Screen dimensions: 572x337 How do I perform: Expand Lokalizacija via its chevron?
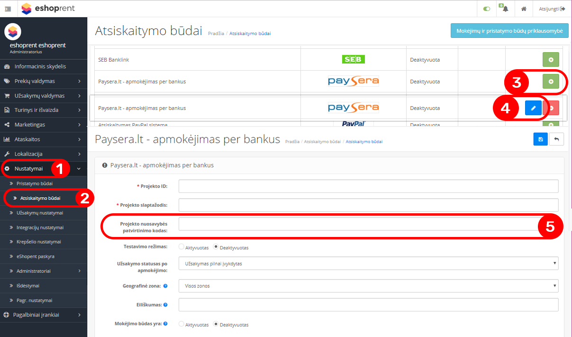click(79, 154)
